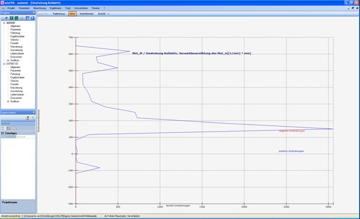Click the categorized sort icon in properties grid
This screenshot has height=219, width=360.
[x=3, y=128]
